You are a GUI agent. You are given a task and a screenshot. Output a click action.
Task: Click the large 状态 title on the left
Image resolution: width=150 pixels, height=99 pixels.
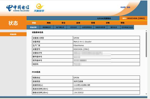coord(13,23)
